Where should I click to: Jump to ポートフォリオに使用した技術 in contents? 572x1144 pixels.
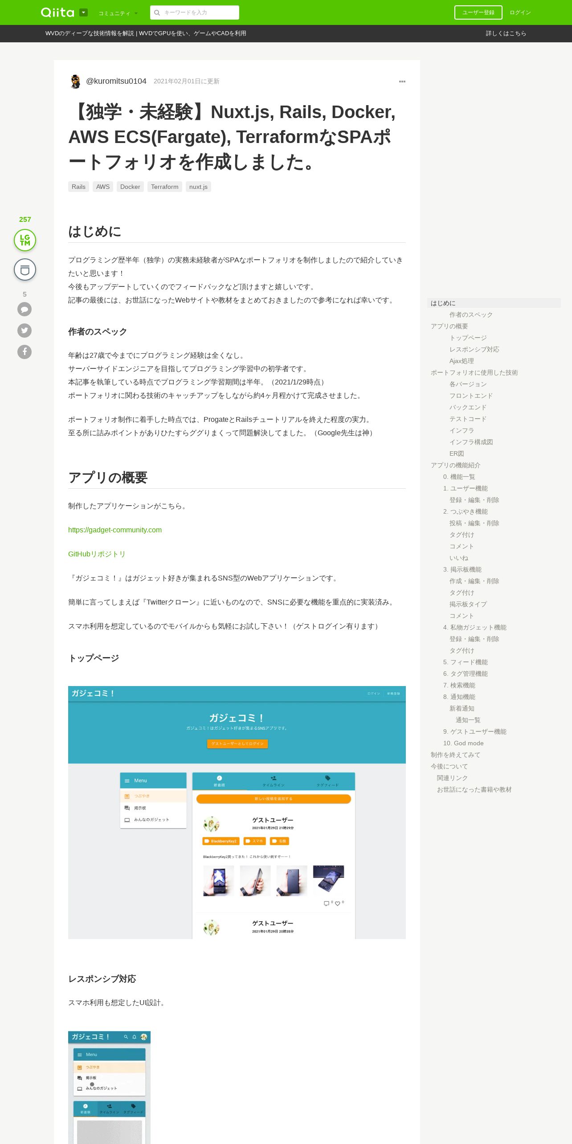[474, 372]
